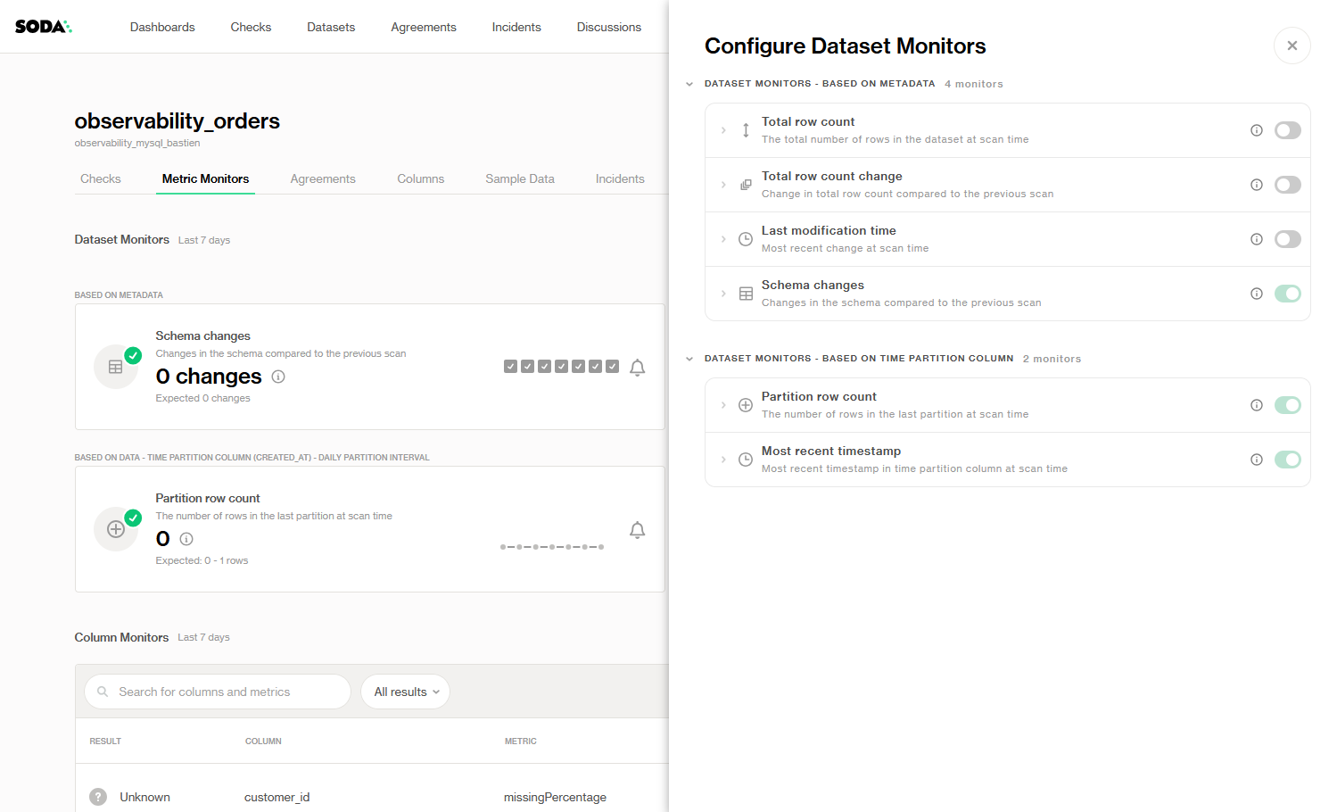The height and width of the screenshot is (812, 1337).
Task: Switch to the Sample Data tab
Action: (519, 178)
